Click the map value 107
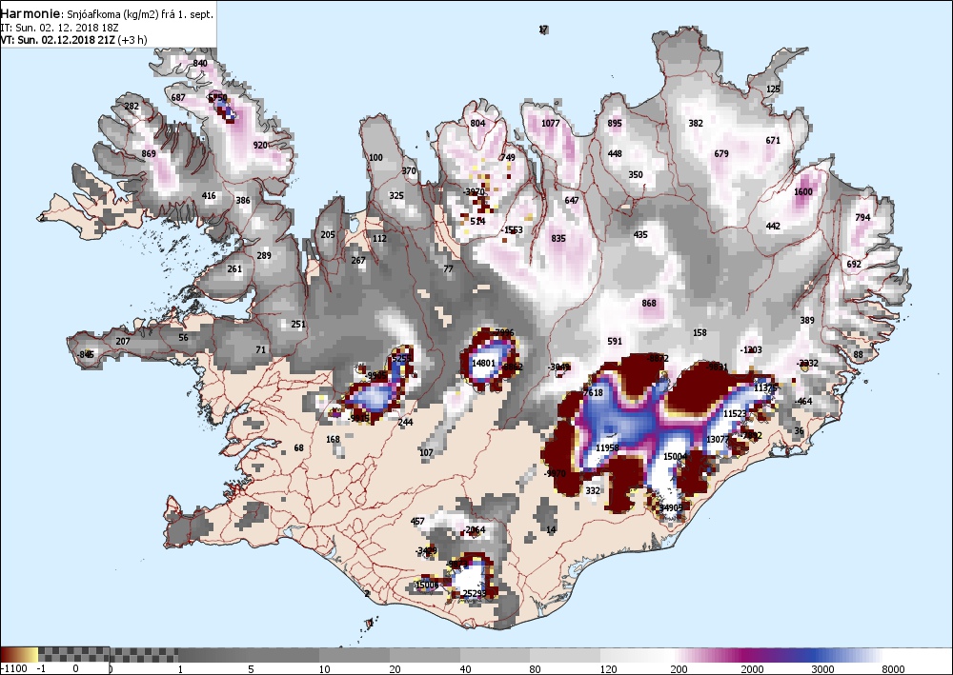 point(426,452)
